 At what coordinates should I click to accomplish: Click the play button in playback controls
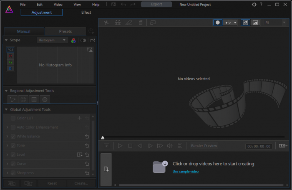click(x=120, y=146)
